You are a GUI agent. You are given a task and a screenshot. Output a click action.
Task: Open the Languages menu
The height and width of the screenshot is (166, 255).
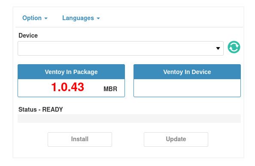(x=81, y=18)
